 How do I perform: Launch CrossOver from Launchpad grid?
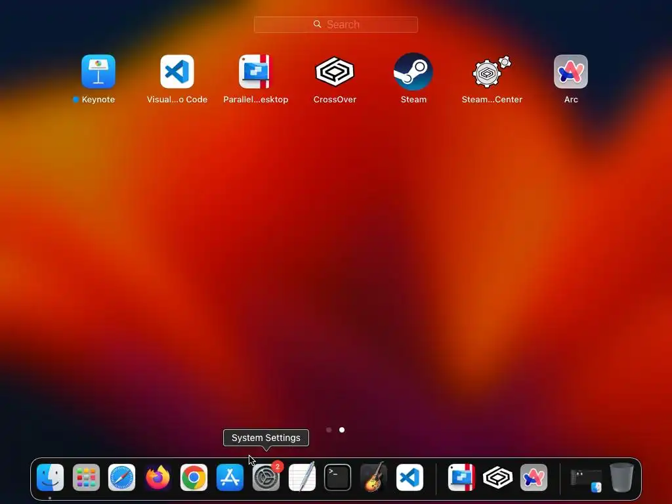click(335, 72)
